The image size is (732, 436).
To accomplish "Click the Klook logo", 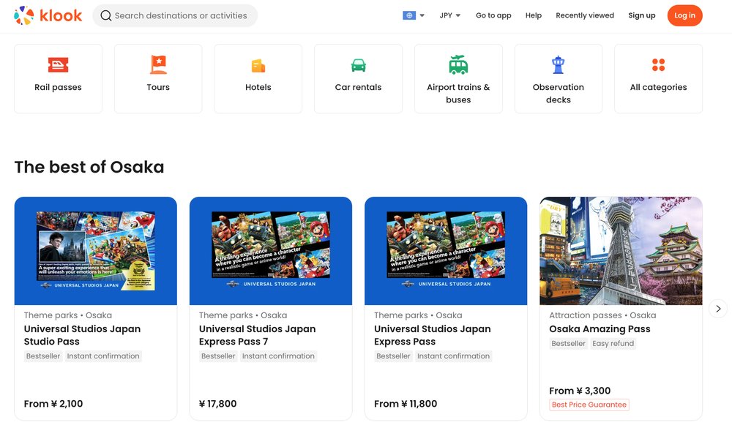I will click(x=48, y=15).
